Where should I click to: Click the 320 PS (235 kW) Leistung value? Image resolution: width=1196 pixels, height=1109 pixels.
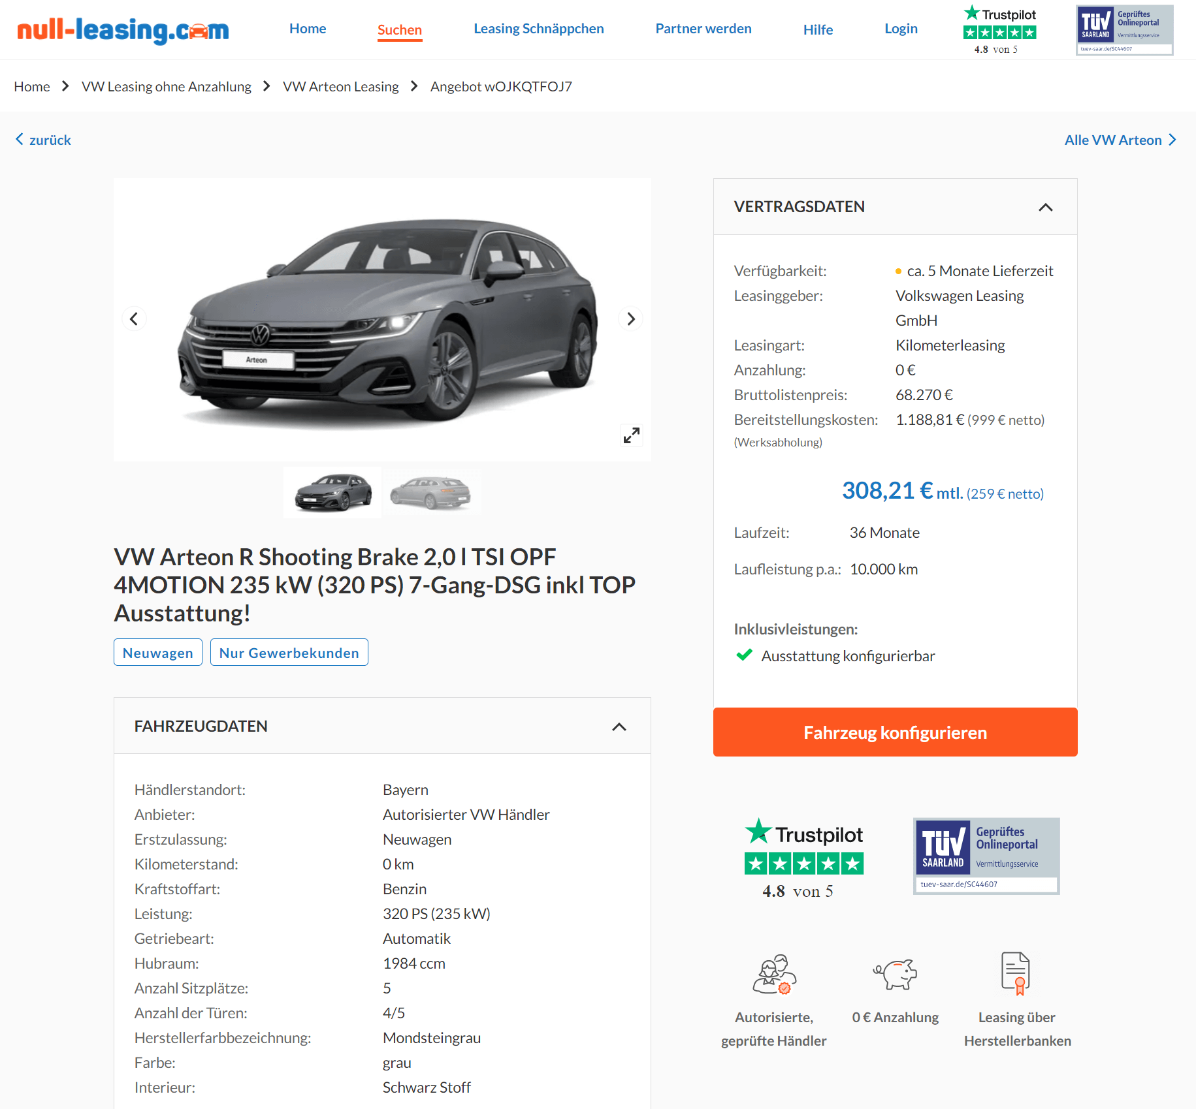(436, 914)
